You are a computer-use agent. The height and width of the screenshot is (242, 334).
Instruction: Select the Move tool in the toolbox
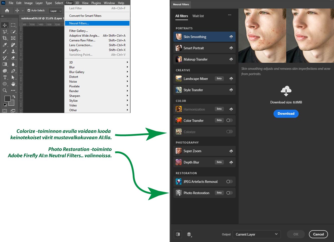(5, 25)
